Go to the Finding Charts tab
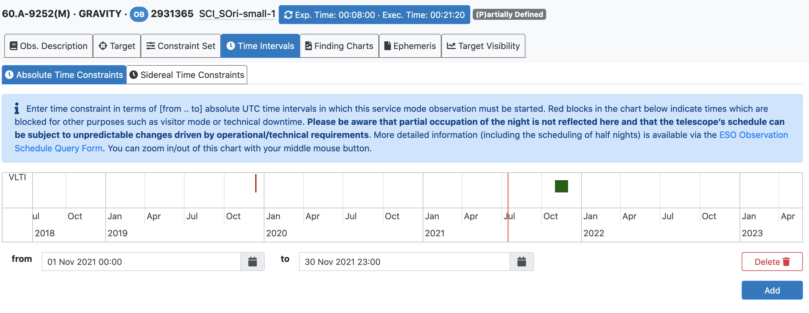The height and width of the screenshot is (313, 809). [x=339, y=46]
